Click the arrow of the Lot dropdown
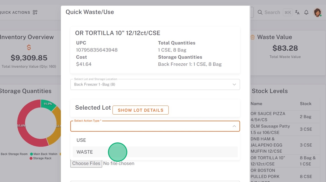The height and width of the screenshot is (182, 326). click(234, 85)
